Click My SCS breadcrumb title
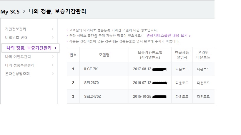This screenshot has width=241, height=135. (x=10, y=12)
